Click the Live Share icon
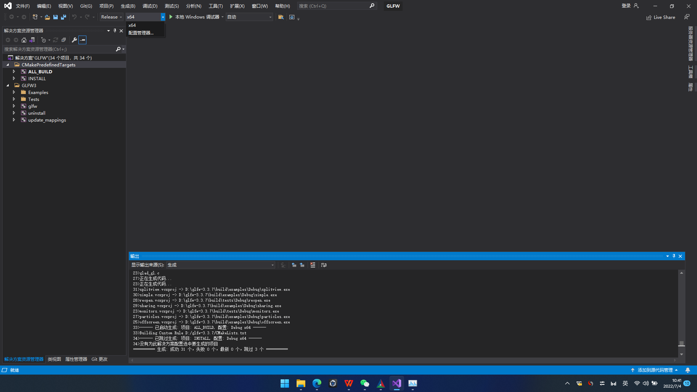The image size is (697, 392). point(649,17)
